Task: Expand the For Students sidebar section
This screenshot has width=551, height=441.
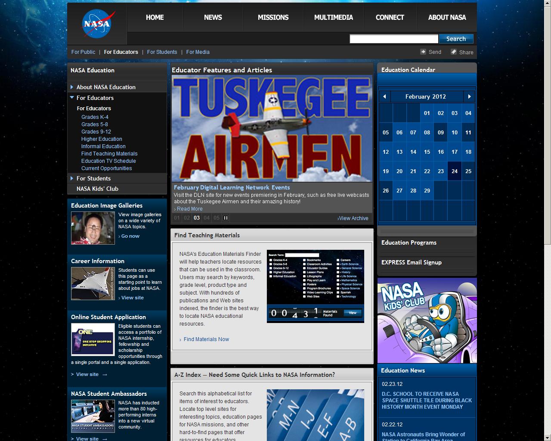Action: [x=72, y=178]
